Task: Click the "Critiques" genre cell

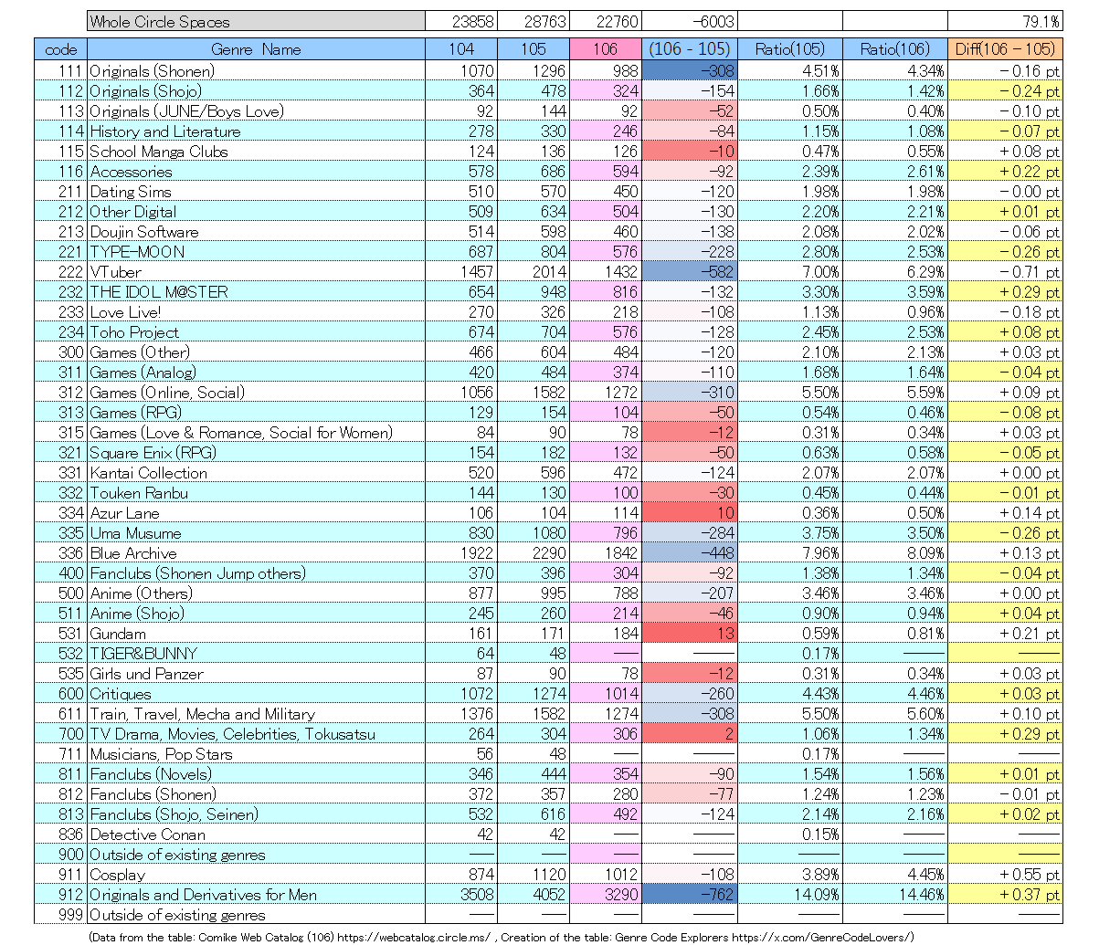Action: point(256,694)
